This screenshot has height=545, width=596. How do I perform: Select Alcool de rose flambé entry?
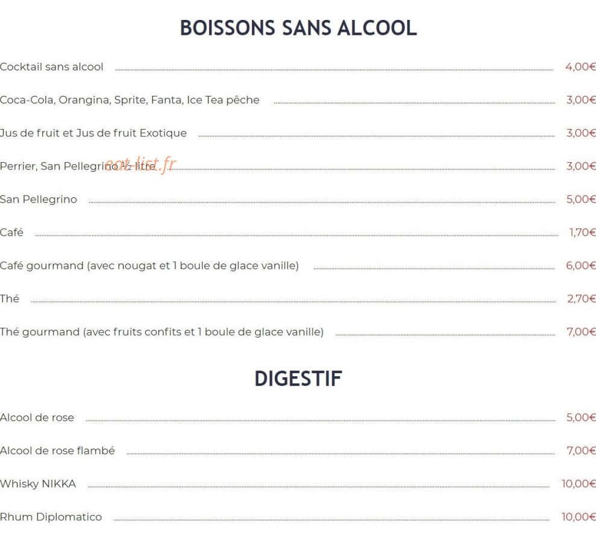57,451
